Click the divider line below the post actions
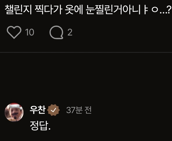Viewport: 172px width, 141px height. click(86, 52)
